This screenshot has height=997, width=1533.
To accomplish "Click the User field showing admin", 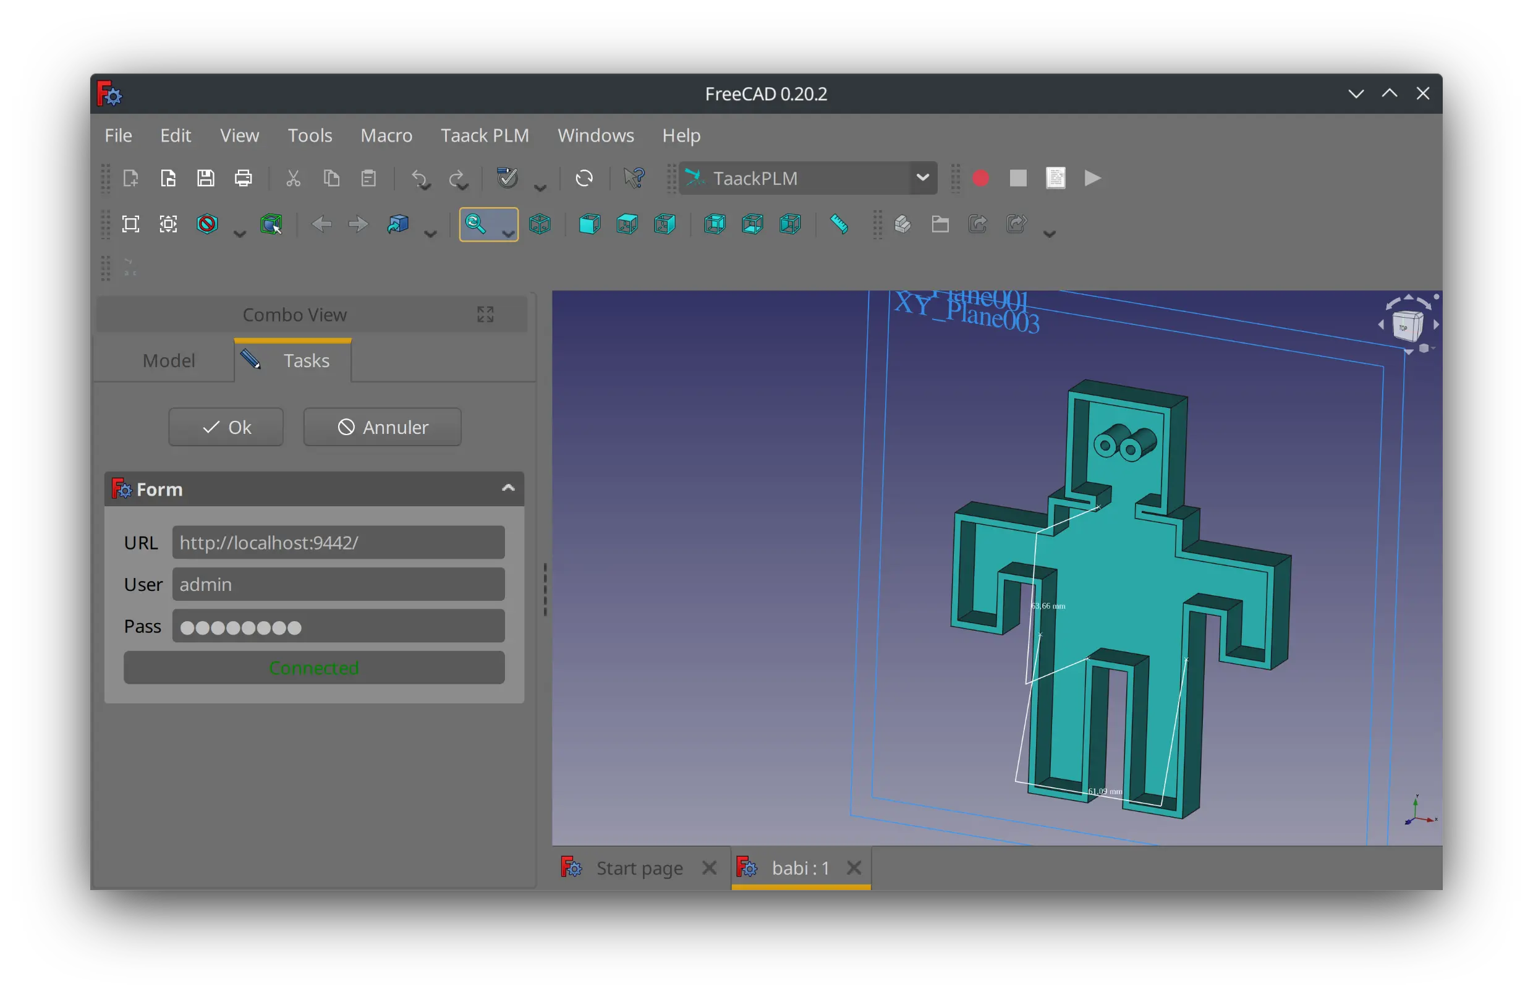I will tap(339, 585).
